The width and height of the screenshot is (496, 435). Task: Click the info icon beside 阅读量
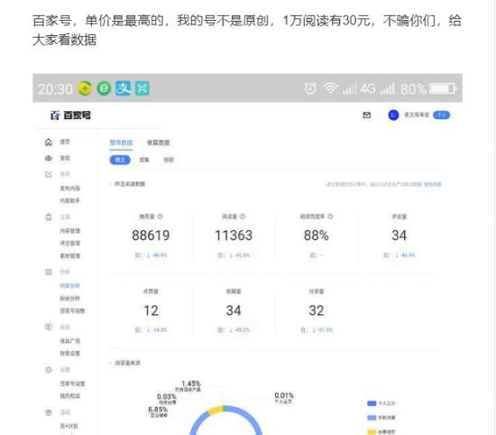point(243,217)
